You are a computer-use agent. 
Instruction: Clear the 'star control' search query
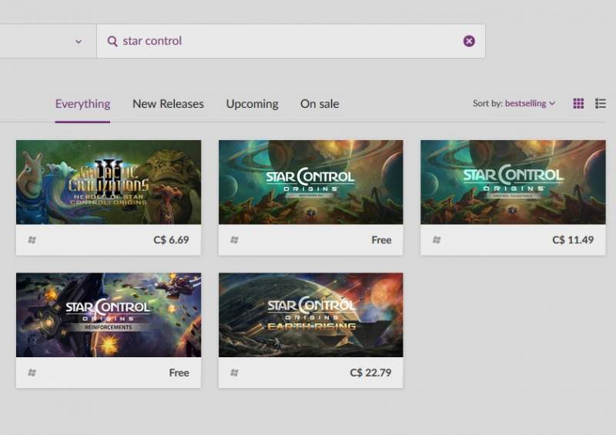click(469, 41)
